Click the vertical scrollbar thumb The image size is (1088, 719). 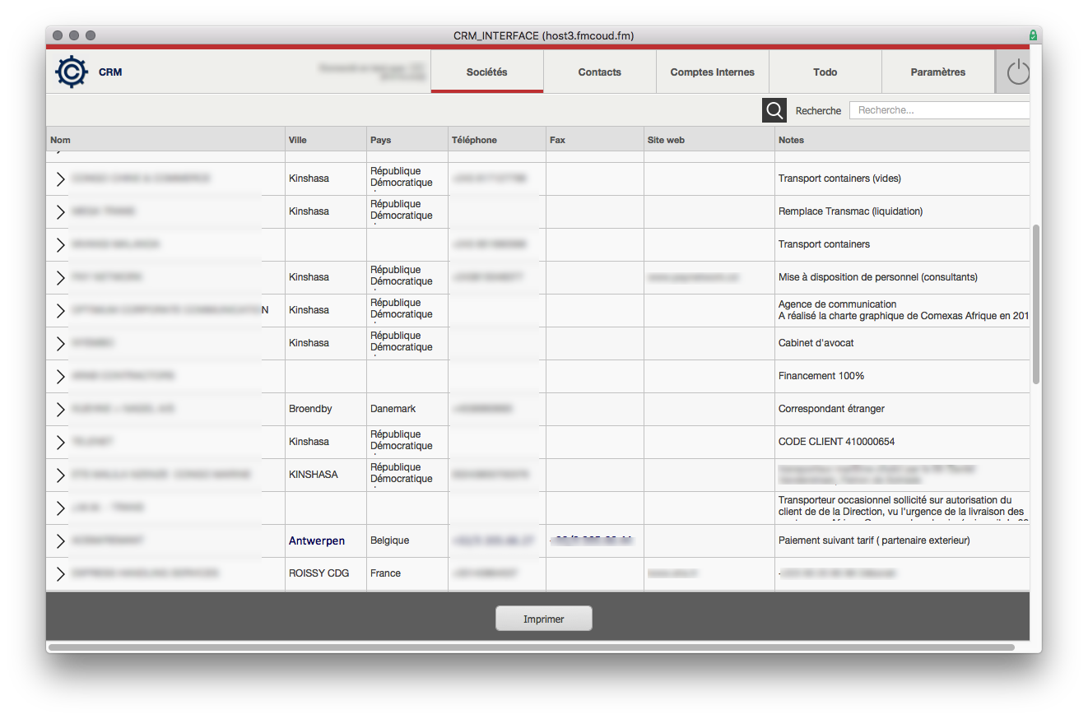pyautogui.click(x=1036, y=304)
